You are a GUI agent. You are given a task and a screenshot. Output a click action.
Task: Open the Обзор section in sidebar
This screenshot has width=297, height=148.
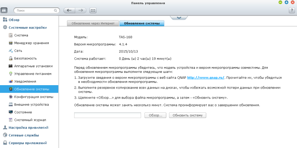point(14,20)
